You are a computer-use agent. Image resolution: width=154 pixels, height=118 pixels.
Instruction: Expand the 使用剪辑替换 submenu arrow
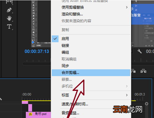[x=127, y=7]
